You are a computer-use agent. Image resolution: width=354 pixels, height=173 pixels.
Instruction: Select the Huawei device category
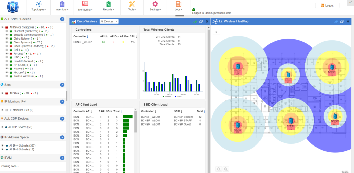(x=23, y=69)
